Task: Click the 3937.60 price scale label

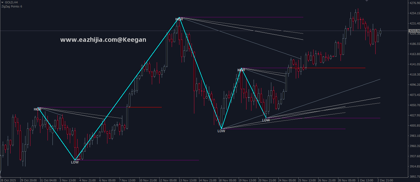Action: pos(415,156)
